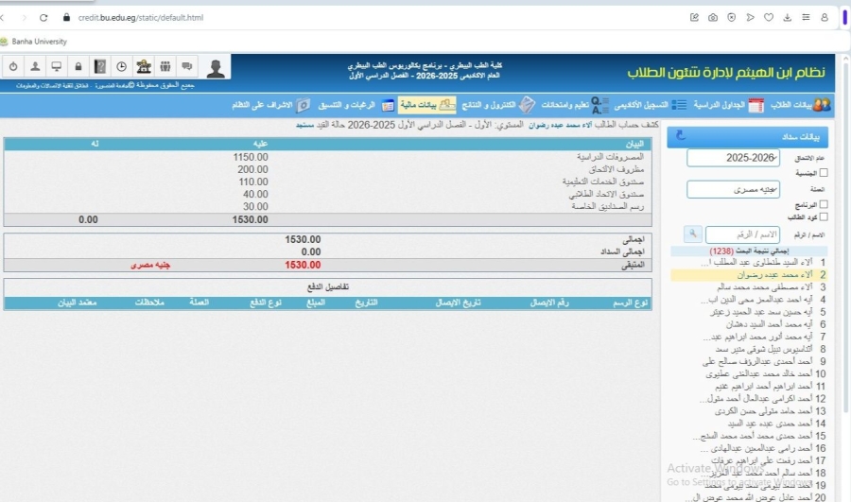Open the الرغبات و التنسيق menu
Viewport: 851px width, 502px height.
pyautogui.click(x=356, y=105)
